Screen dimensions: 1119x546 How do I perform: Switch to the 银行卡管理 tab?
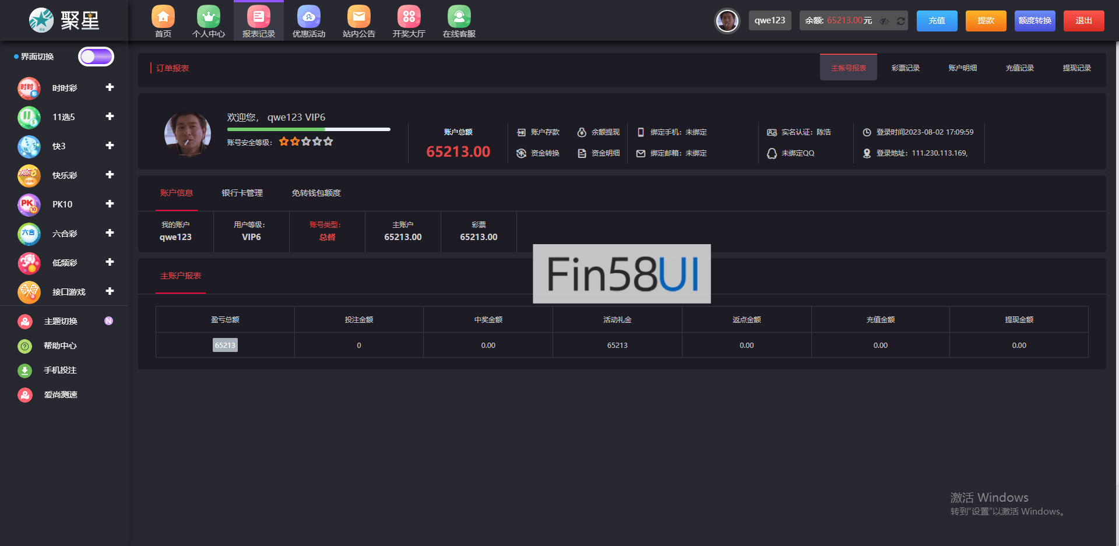tap(242, 193)
